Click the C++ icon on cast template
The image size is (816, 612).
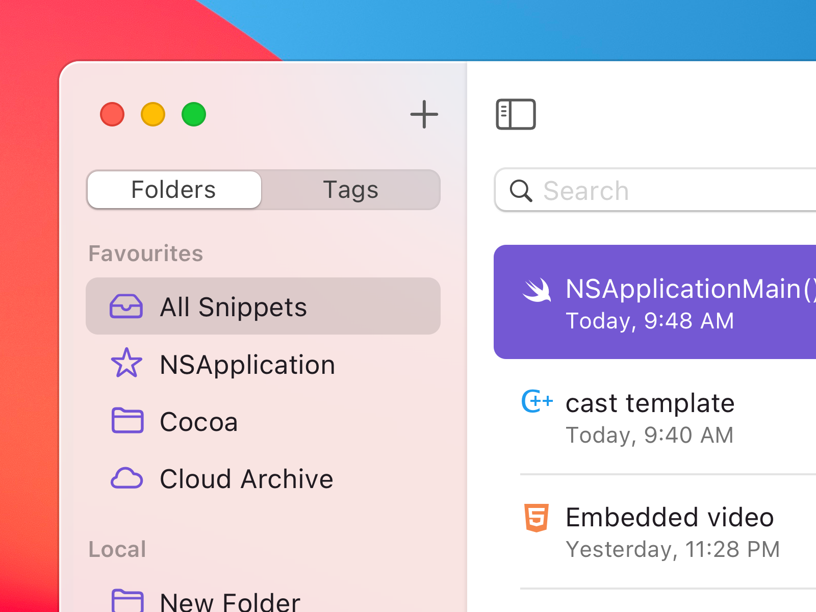click(x=537, y=401)
